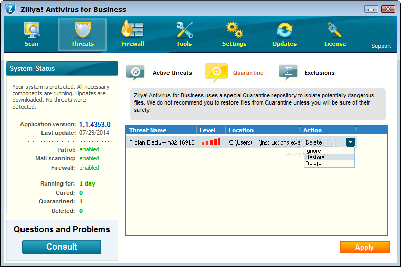
Task: Click Firewall enabled status in System Status
Action: tap(89, 168)
